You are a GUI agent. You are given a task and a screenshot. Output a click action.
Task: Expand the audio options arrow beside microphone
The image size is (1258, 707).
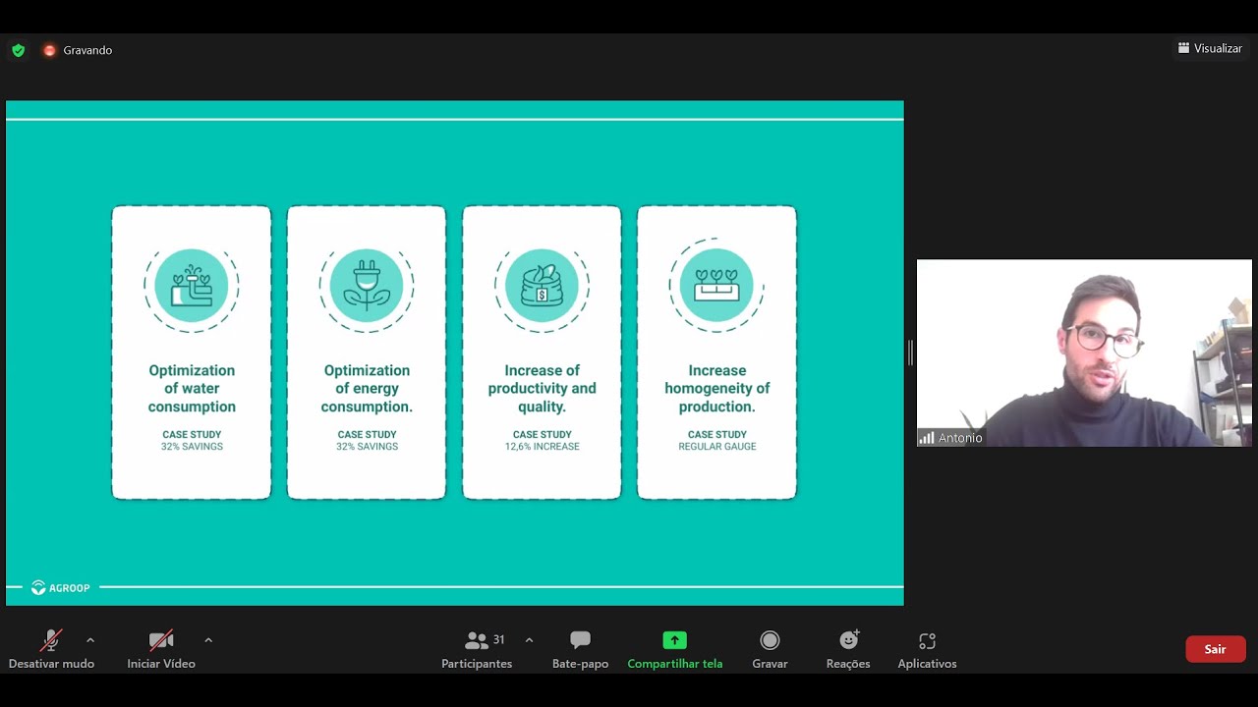[x=90, y=640]
